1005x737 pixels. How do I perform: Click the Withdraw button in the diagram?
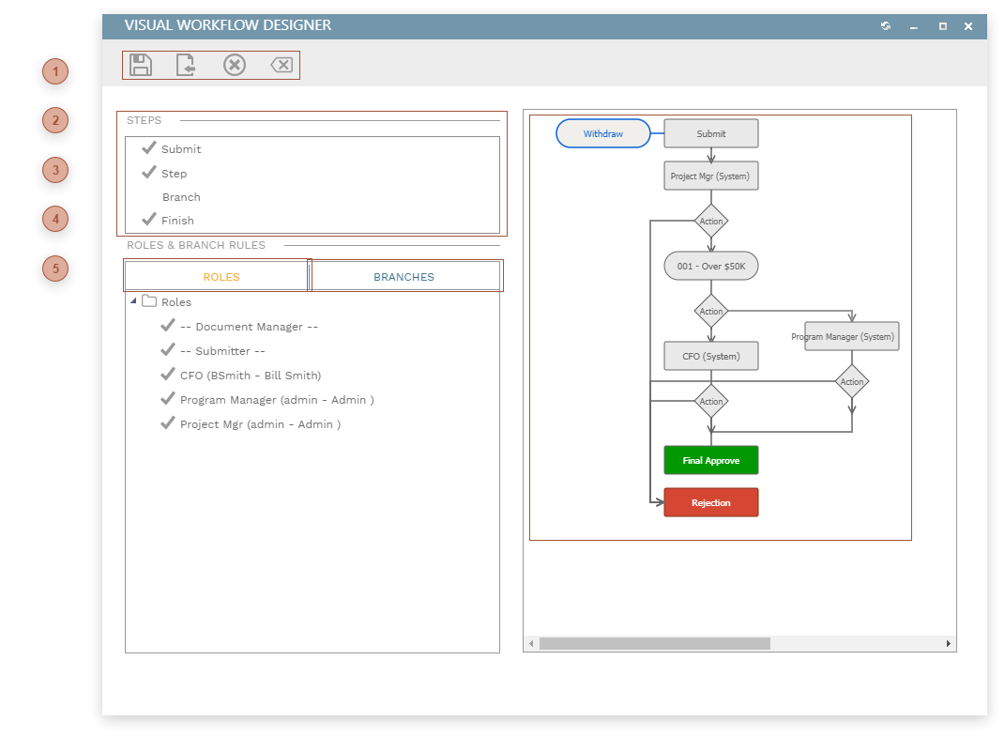(x=602, y=132)
